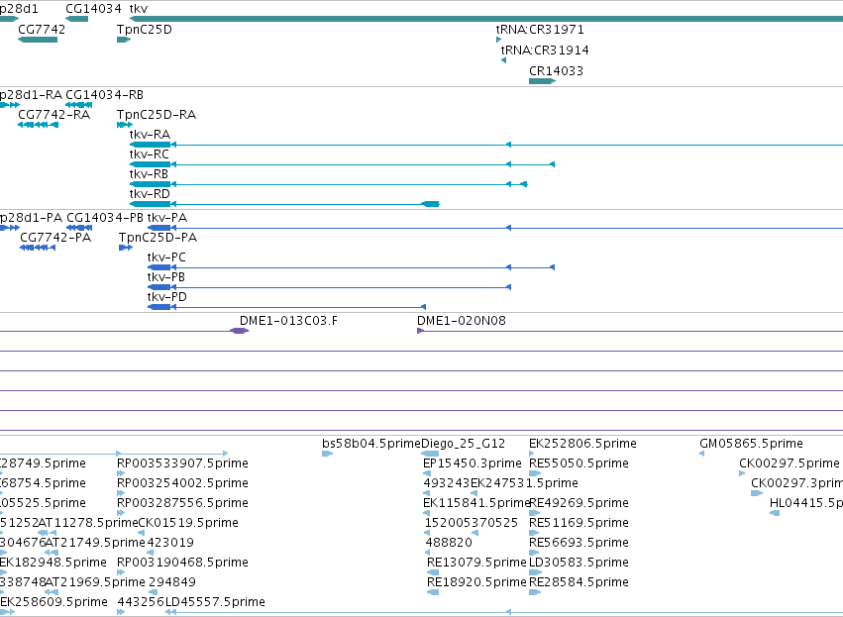Select the DME1-020N08 BAC feature

(630, 331)
